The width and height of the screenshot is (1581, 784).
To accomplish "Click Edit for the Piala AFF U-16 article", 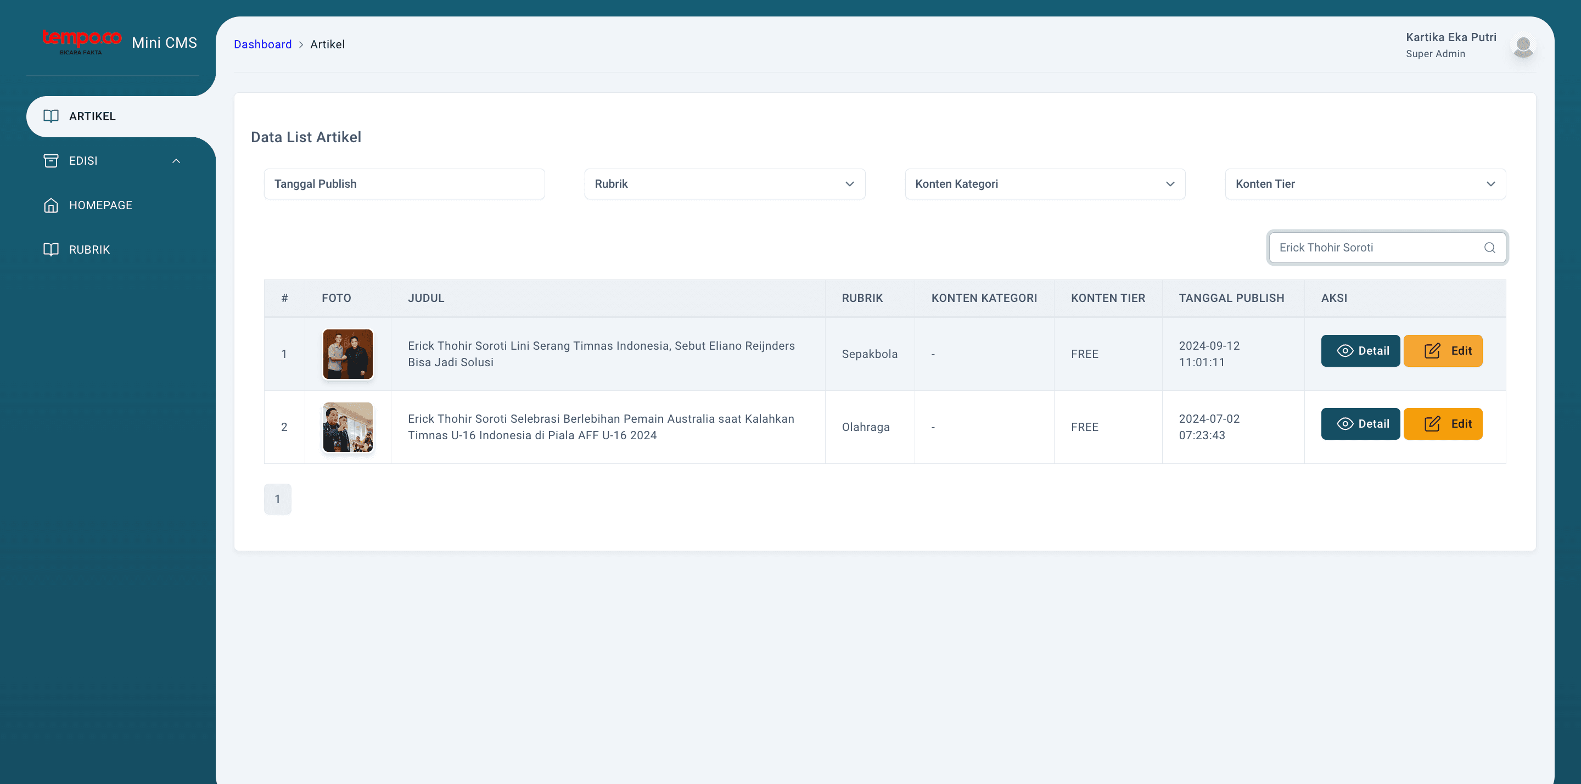I will 1442,424.
